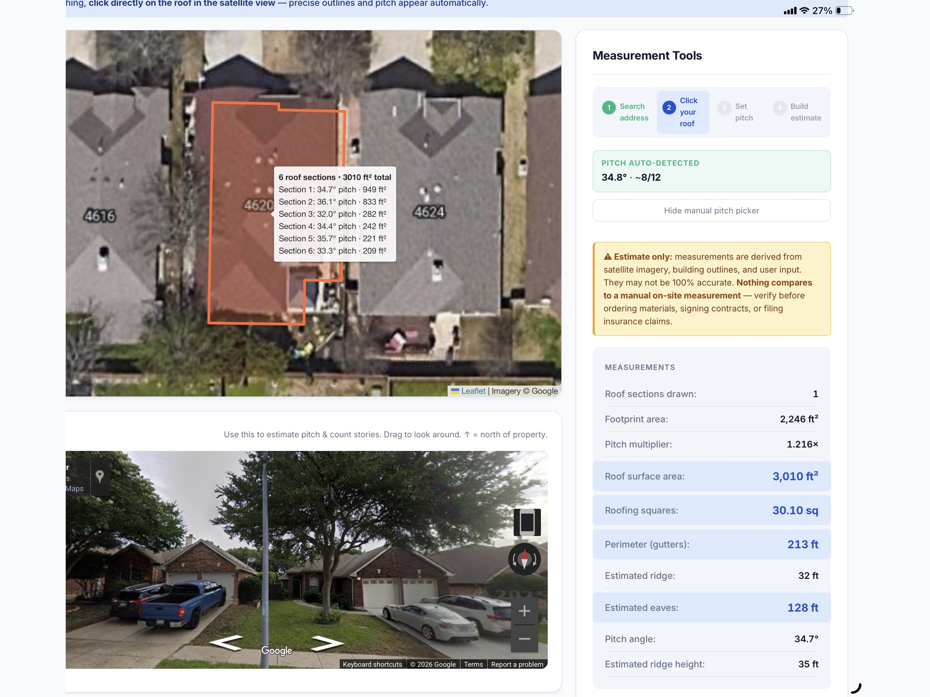Click the Pitch Auto-Detected 34.8° box
This screenshot has height=697, width=930.
pyautogui.click(x=711, y=171)
